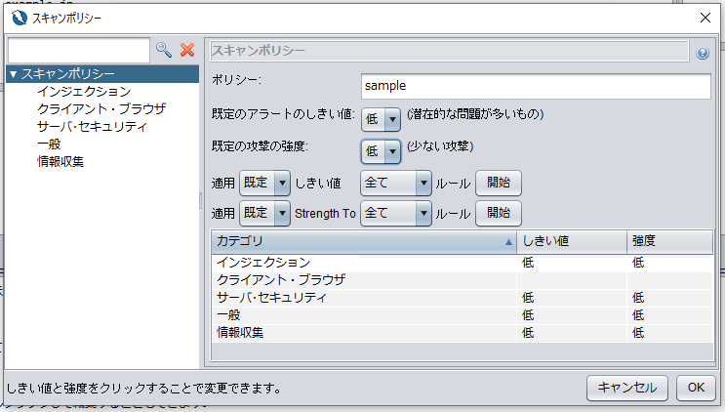Open the 既定 dropdown before Strength To
The width and height of the screenshot is (725, 412).
pos(264,213)
